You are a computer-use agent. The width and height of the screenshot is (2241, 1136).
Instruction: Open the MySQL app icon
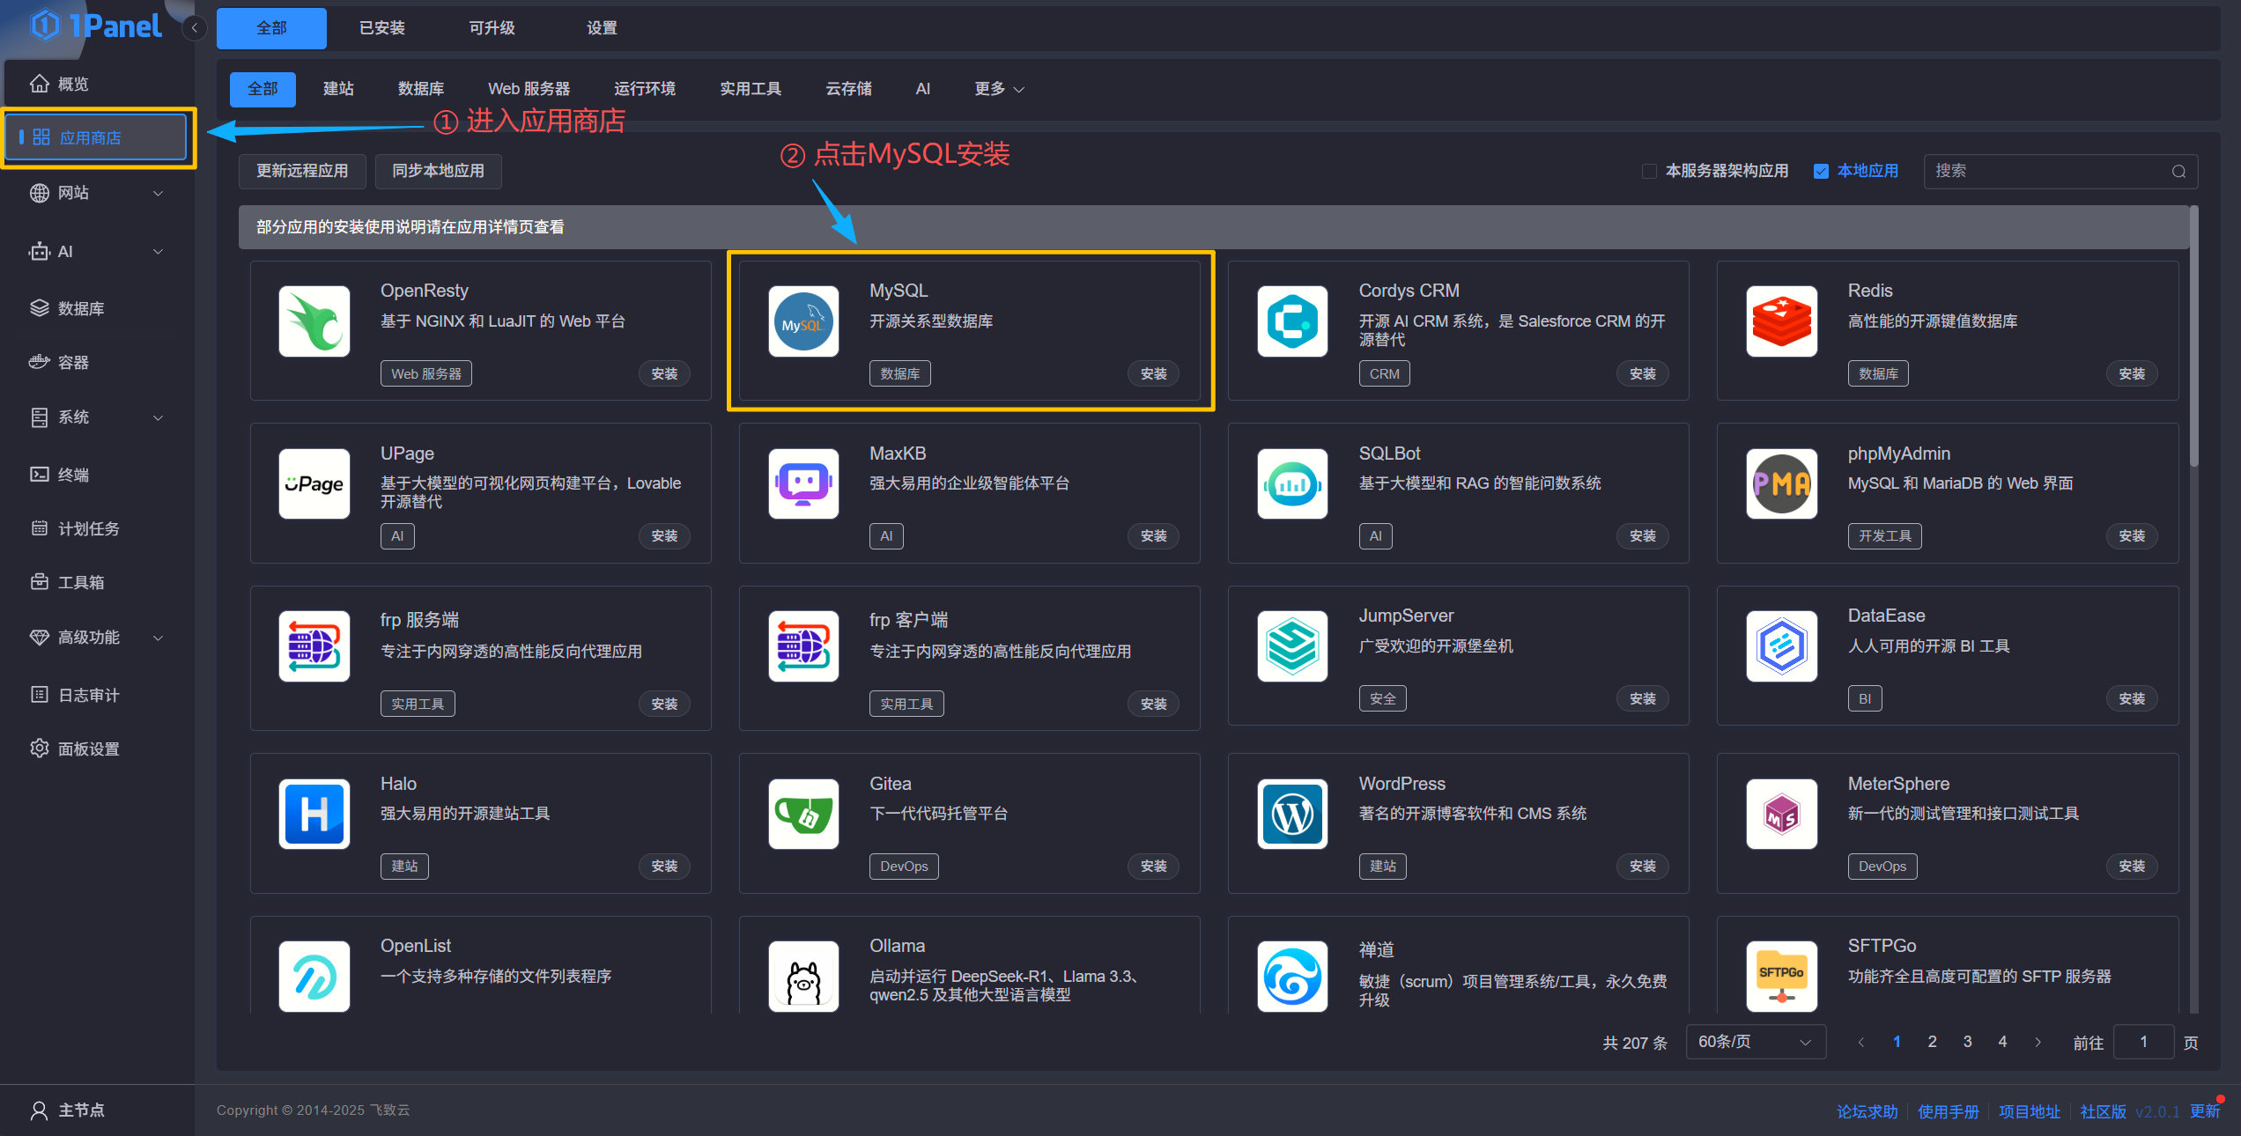click(802, 321)
